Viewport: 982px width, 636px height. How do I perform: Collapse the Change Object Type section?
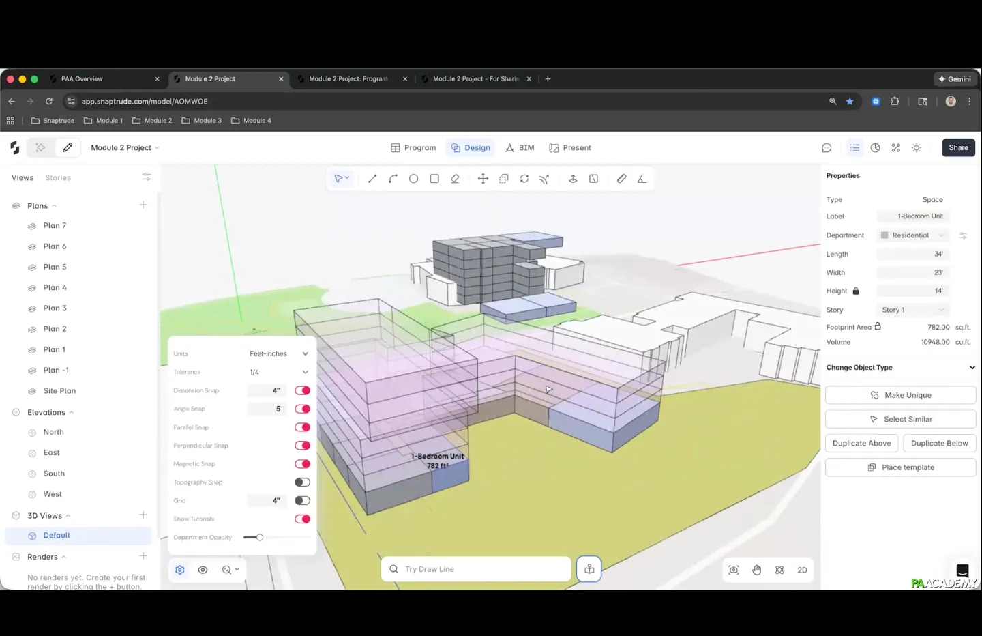pos(972,368)
